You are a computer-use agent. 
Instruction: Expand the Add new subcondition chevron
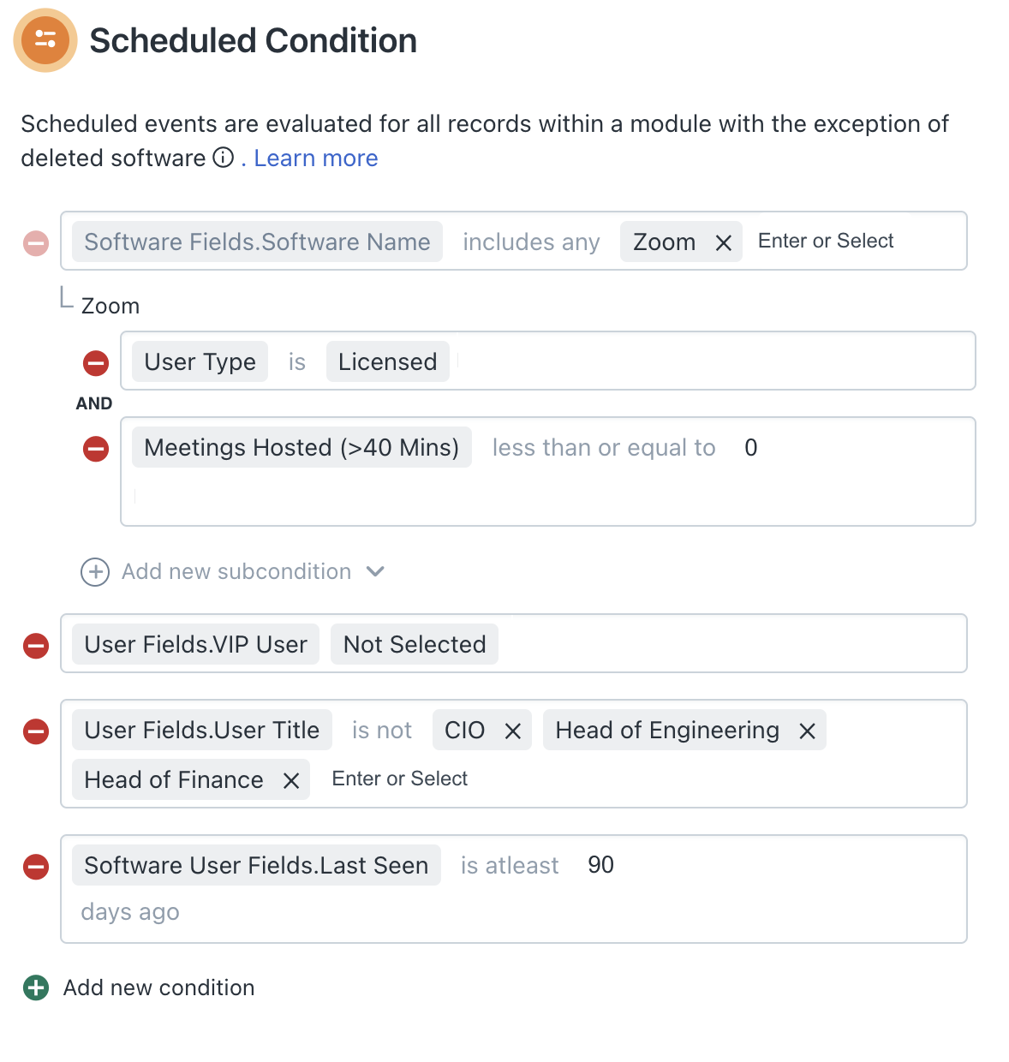pos(375,571)
